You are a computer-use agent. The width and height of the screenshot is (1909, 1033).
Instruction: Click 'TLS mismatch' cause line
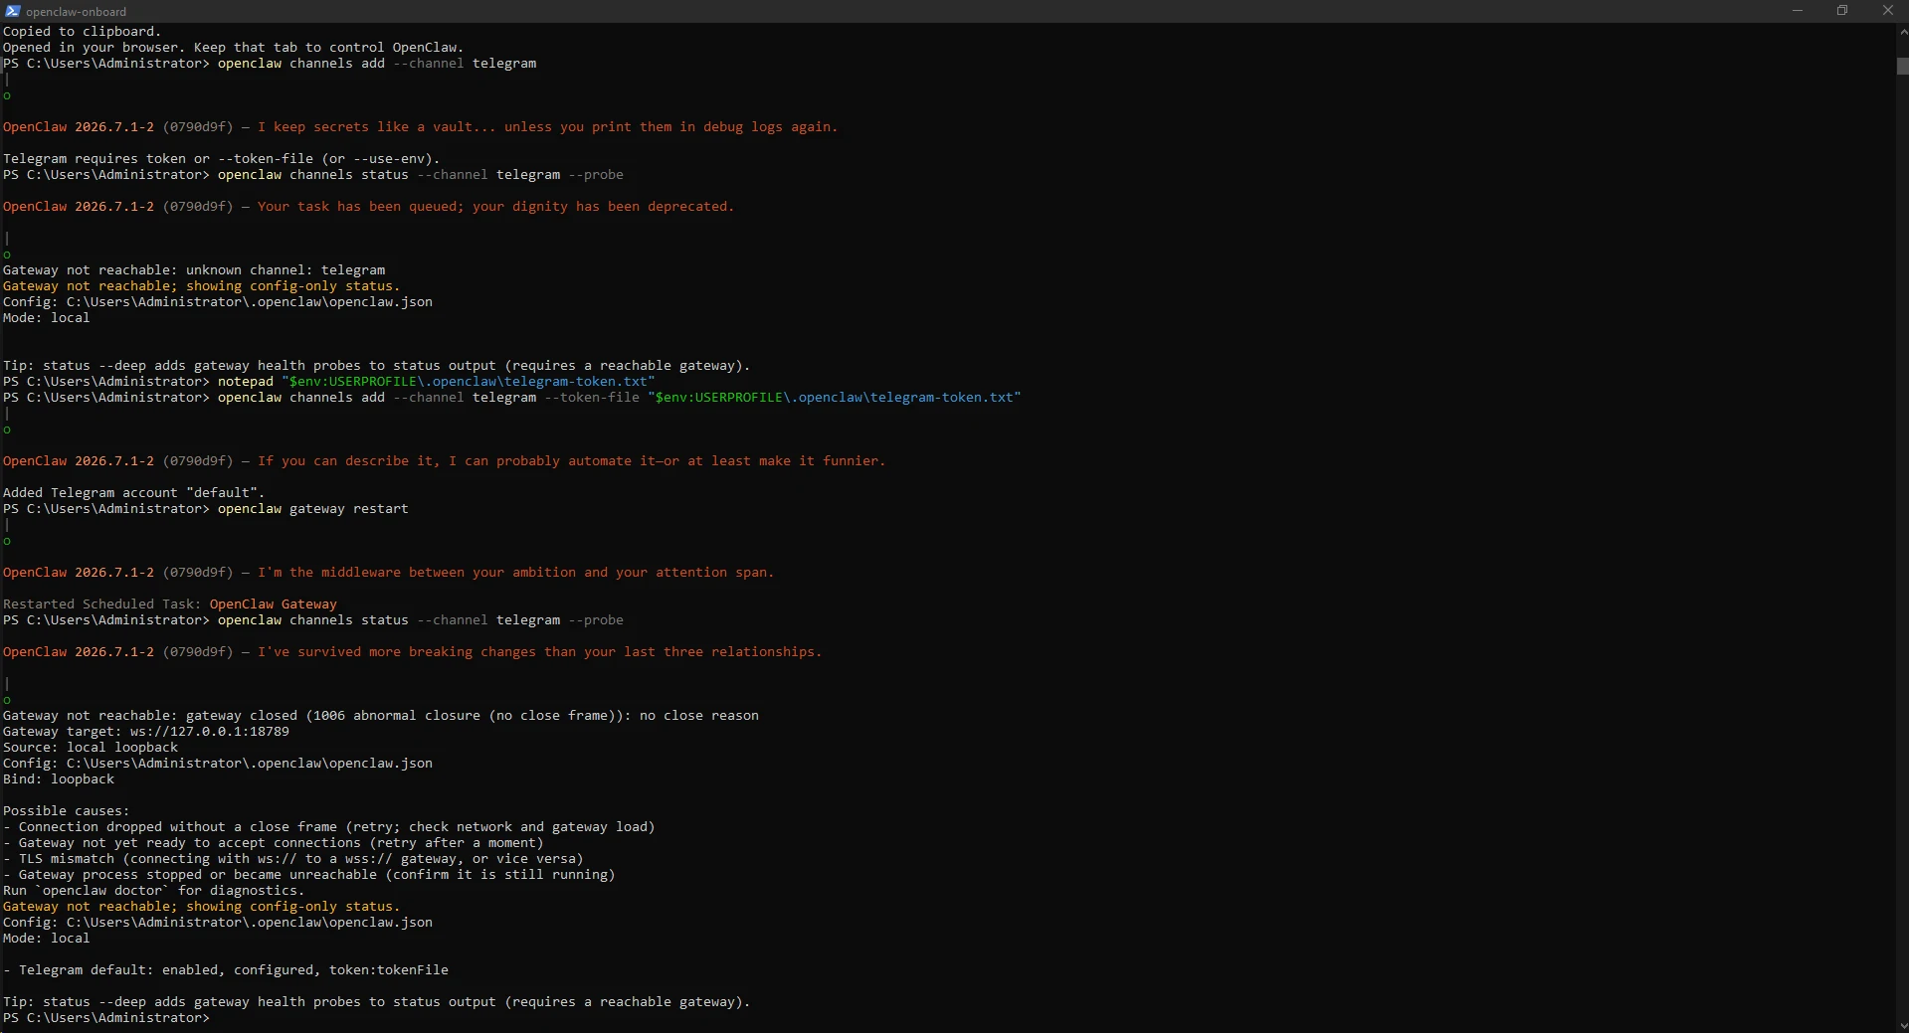click(x=292, y=859)
